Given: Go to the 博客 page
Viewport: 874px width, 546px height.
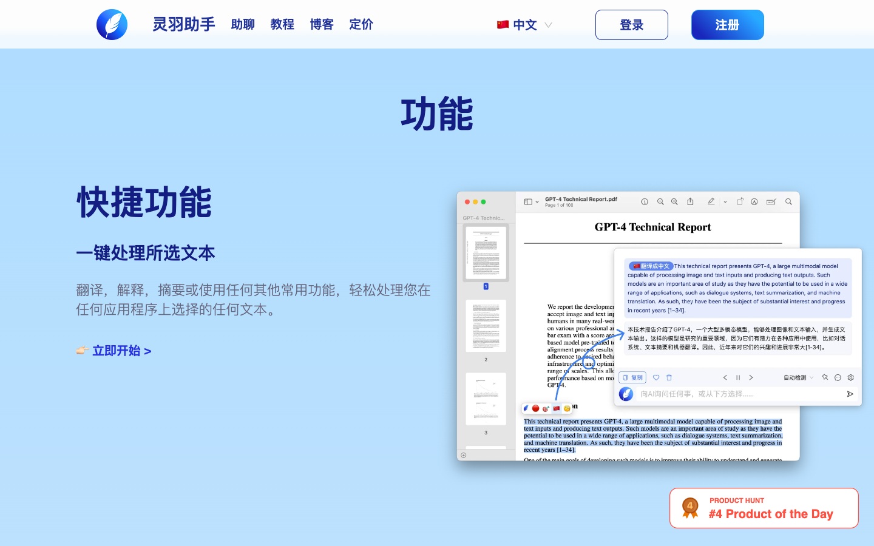Looking at the screenshot, I should point(322,24).
